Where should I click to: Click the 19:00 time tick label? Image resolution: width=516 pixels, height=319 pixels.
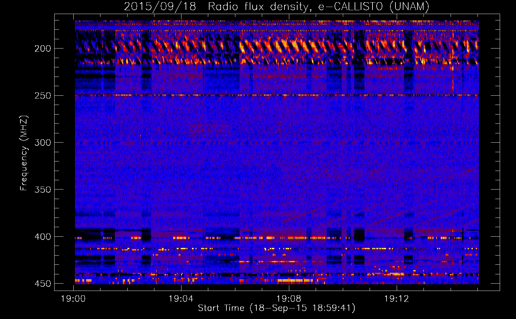[x=73, y=299]
